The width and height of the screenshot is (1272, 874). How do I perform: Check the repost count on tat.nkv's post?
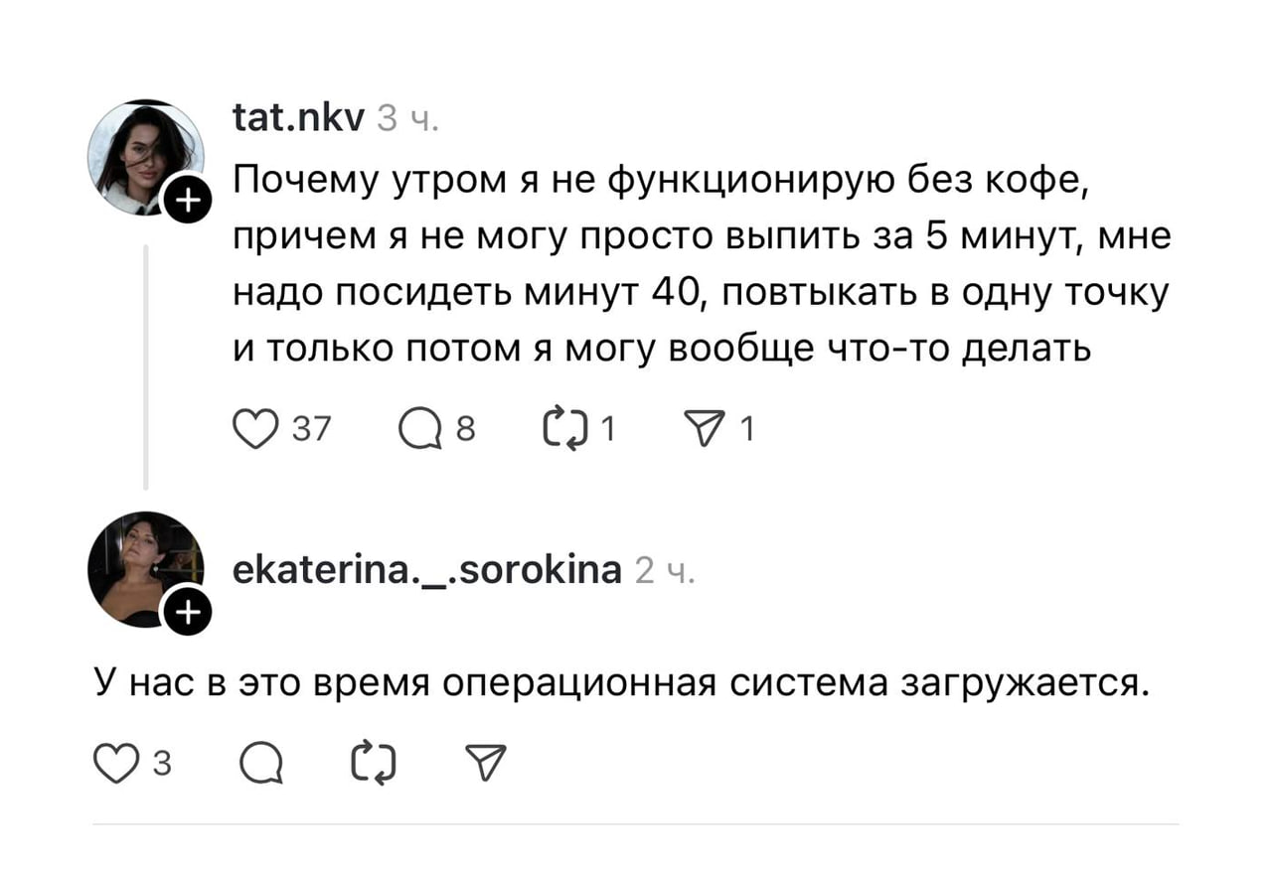pyautogui.click(x=608, y=429)
